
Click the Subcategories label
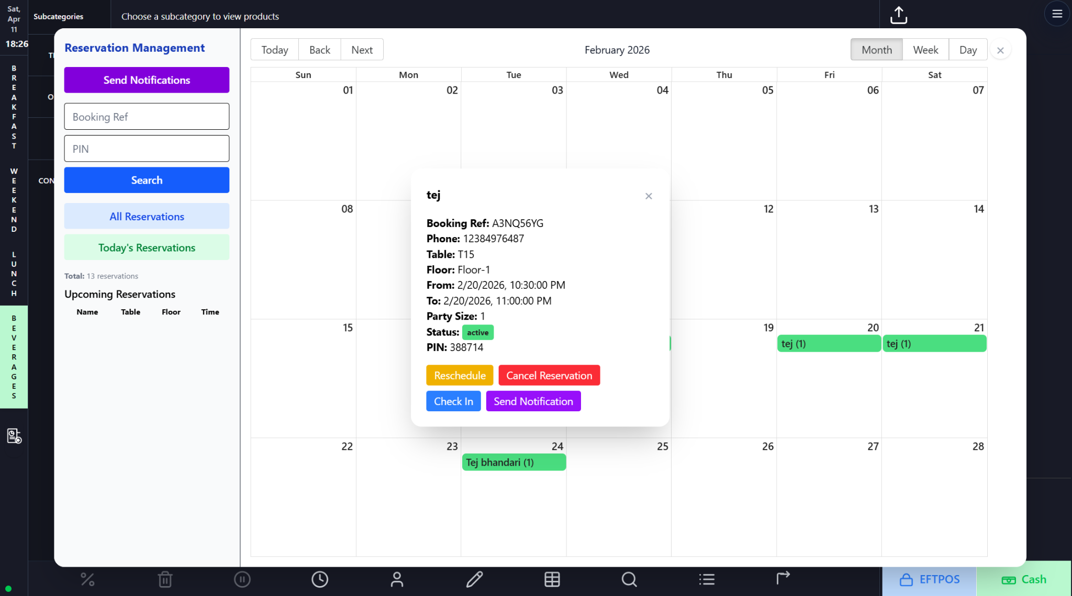click(x=58, y=16)
